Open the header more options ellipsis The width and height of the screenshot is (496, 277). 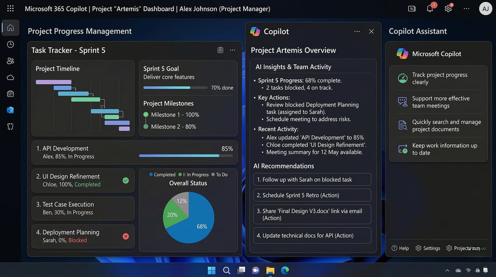(466, 9)
